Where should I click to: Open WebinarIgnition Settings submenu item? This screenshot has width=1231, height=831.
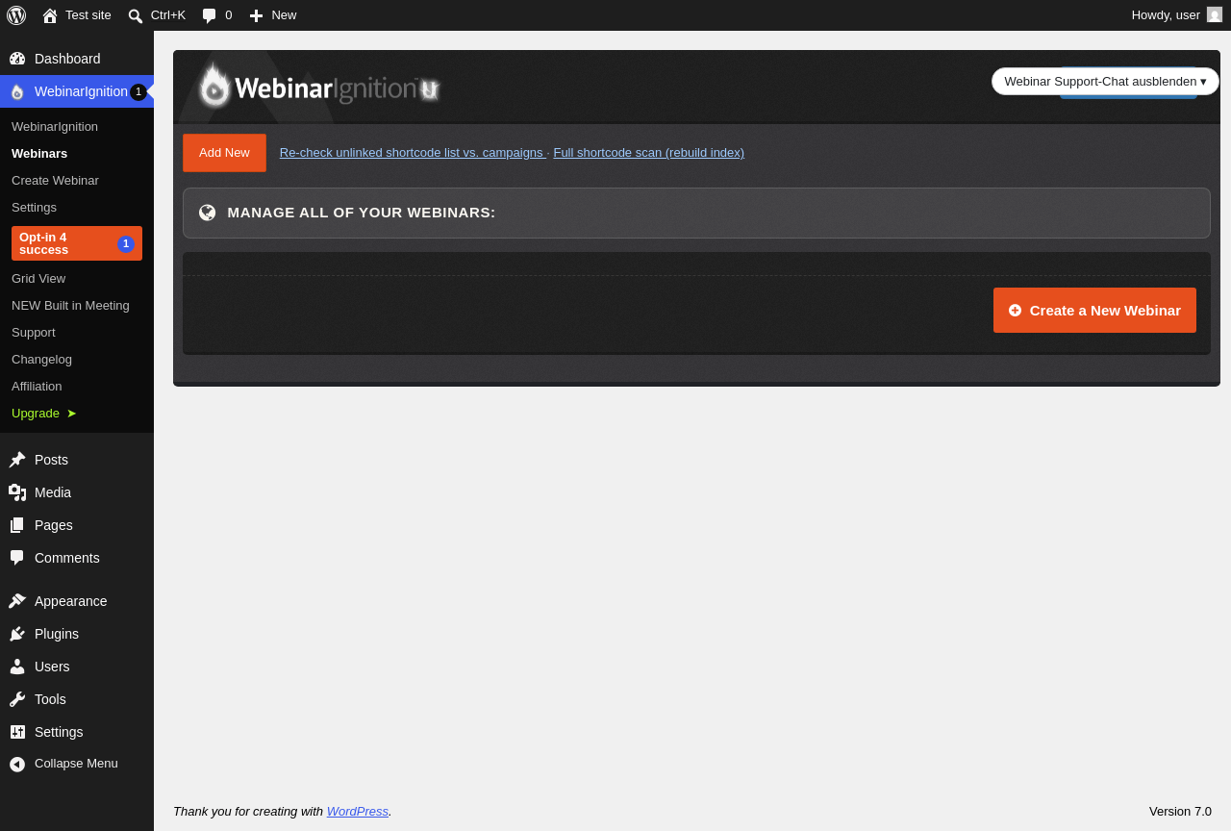click(34, 207)
